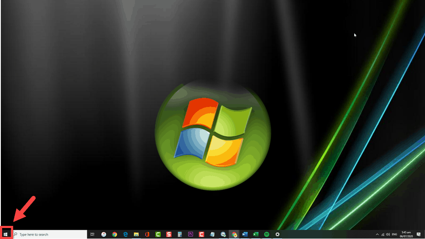Viewport: 425px width, 239px height.
Task: Open the clock showing 5:45 am
Action: [406, 234]
